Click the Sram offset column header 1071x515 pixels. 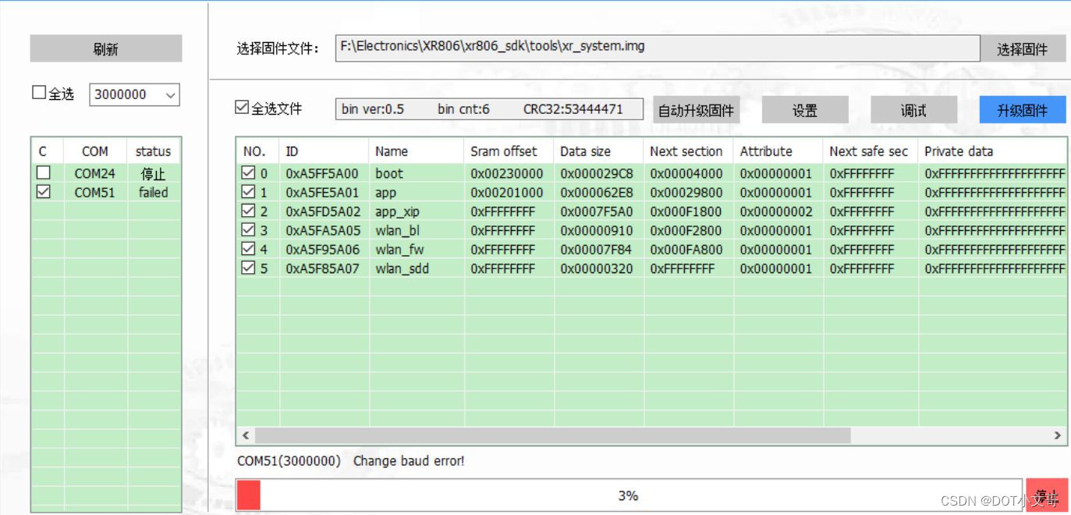coord(509,151)
